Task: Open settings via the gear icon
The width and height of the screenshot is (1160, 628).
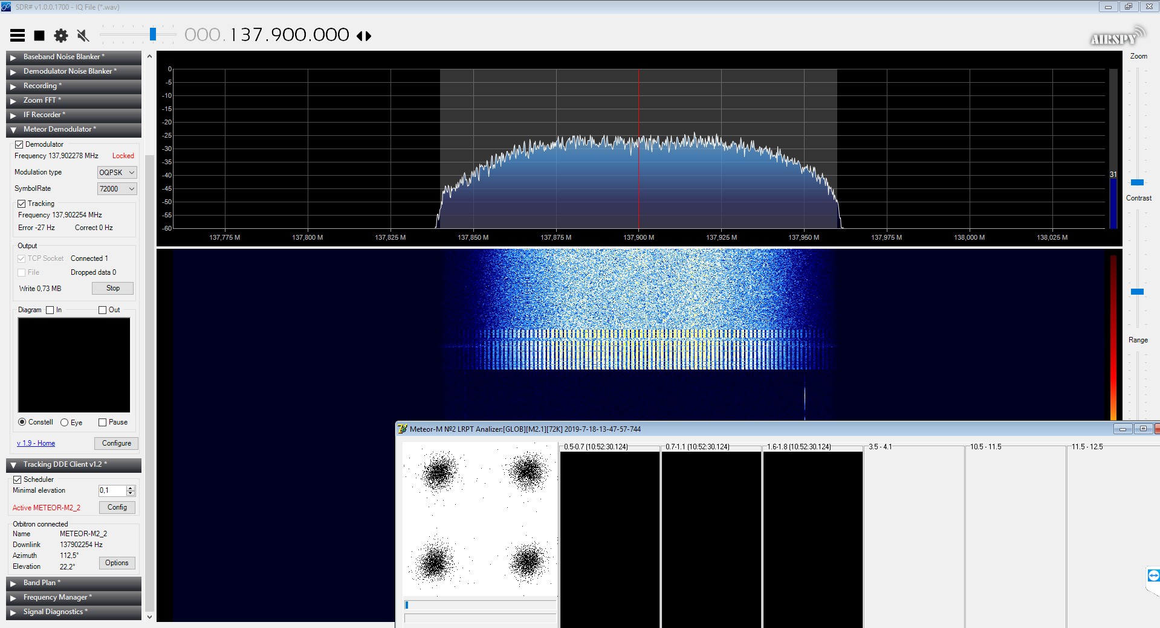Action: point(61,36)
